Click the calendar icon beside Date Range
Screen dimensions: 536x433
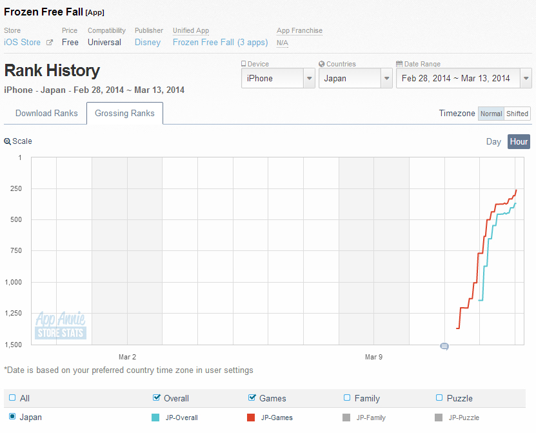pos(399,64)
